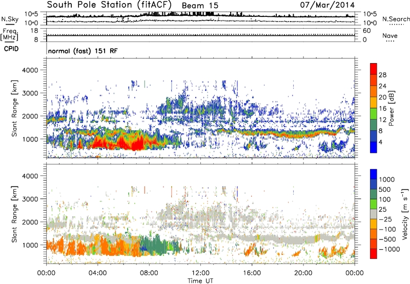The height and width of the screenshot is (284, 410).
Task: Click the '12:00' time tick label
Action: point(200,273)
